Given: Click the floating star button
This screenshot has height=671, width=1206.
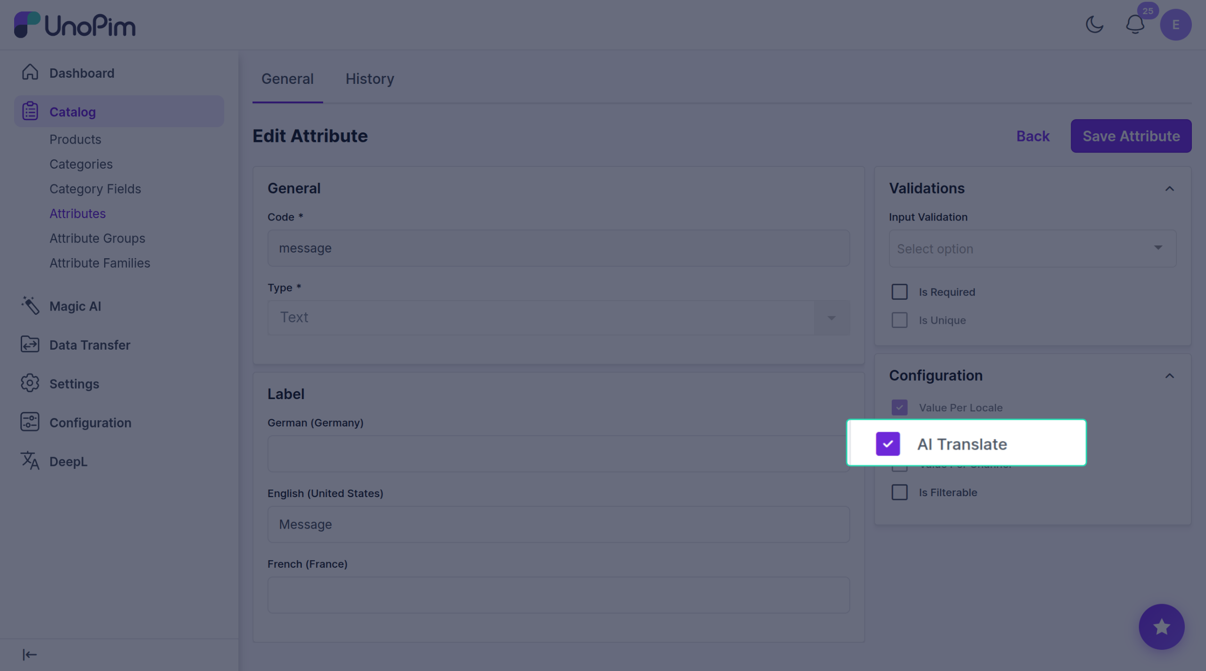Looking at the screenshot, I should click(x=1161, y=627).
